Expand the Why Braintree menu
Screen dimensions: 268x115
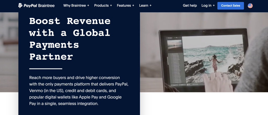point(76,5)
